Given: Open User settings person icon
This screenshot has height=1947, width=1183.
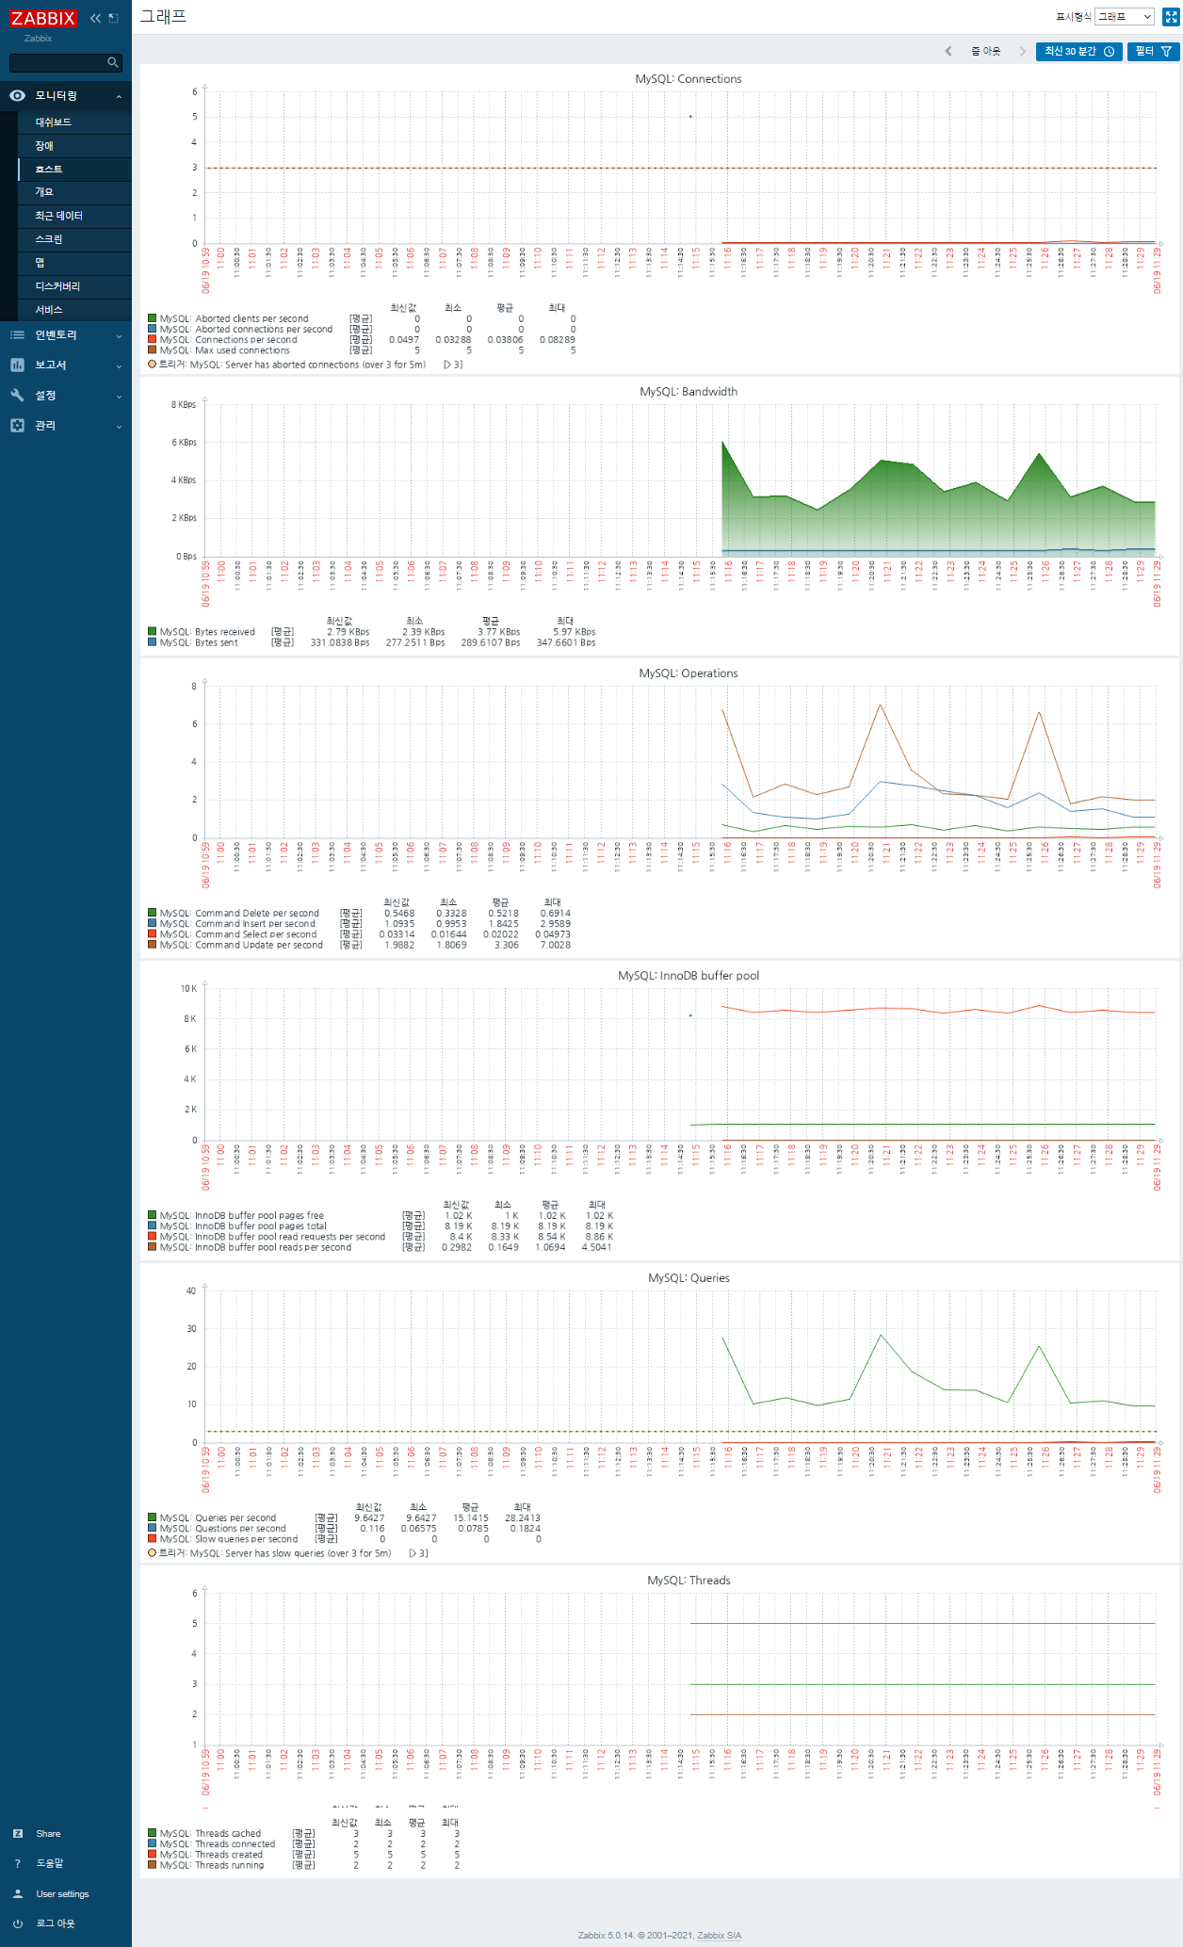Looking at the screenshot, I should click(x=17, y=1893).
